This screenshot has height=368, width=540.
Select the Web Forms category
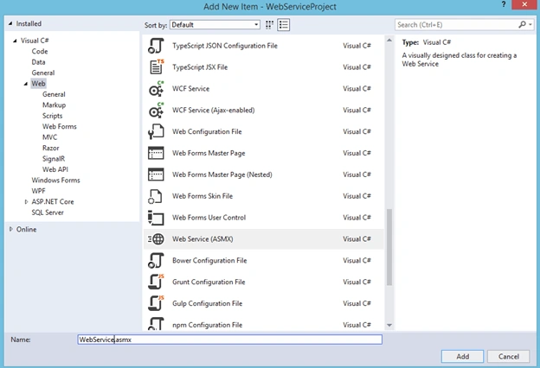coord(60,127)
